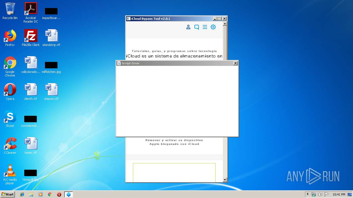
Task: Maximize the iCloud Bypass Tool window
Action: pyautogui.click(x=220, y=19)
